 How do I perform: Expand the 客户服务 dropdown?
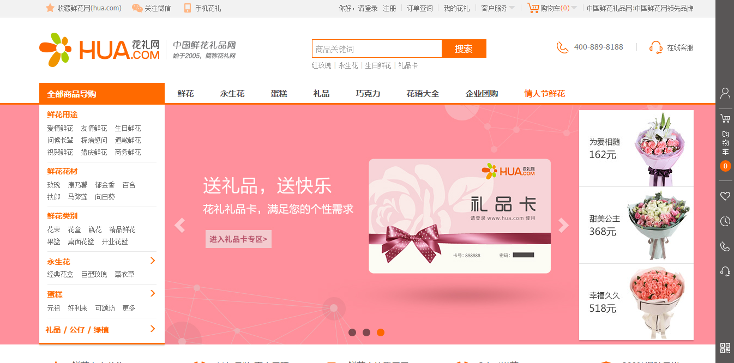pyautogui.click(x=497, y=8)
